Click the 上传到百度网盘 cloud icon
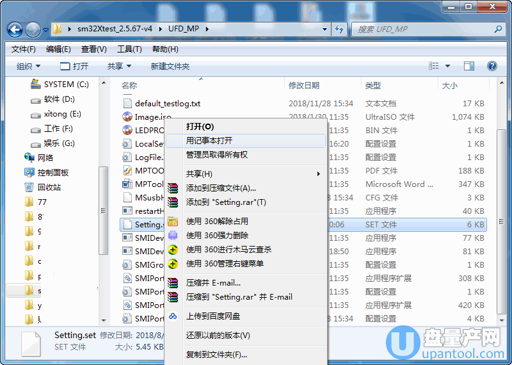Viewport: 512px width, 365px height. (173, 316)
